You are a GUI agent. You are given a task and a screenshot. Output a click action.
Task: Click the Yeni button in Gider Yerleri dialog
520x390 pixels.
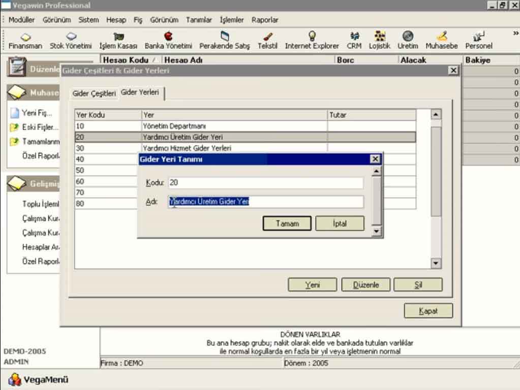point(313,285)
